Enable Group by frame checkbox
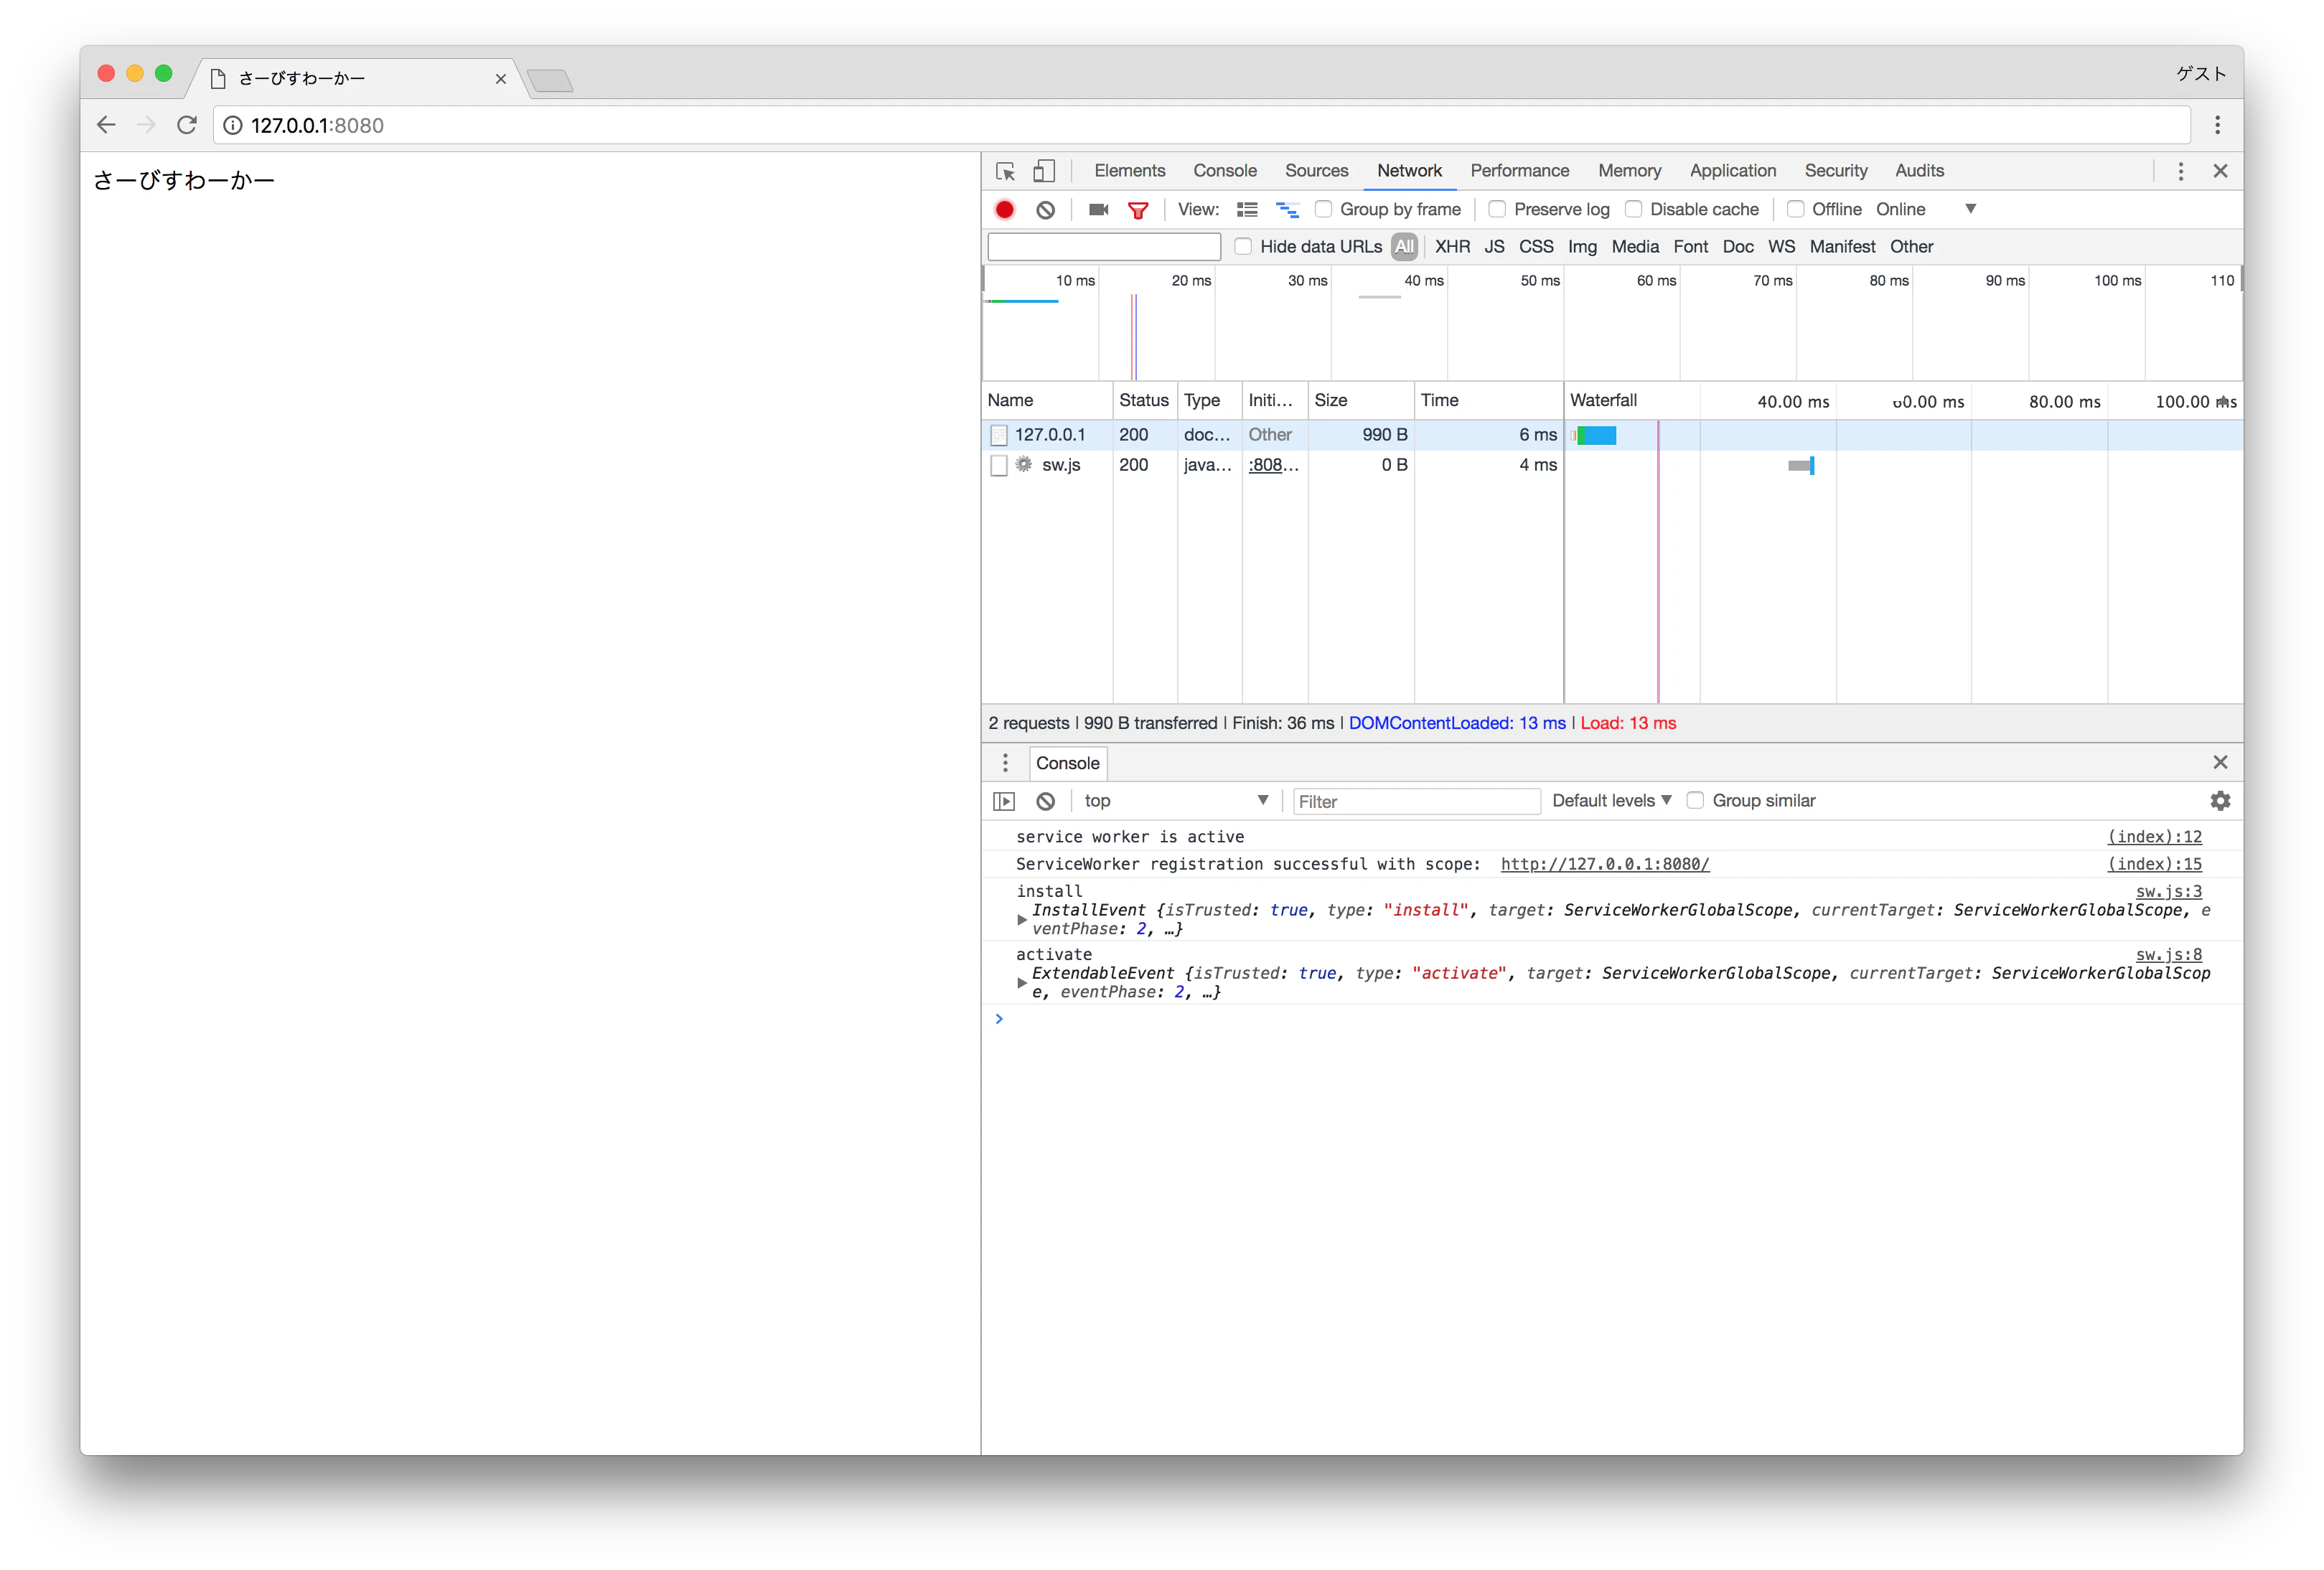 click(x=1323, y=209)
